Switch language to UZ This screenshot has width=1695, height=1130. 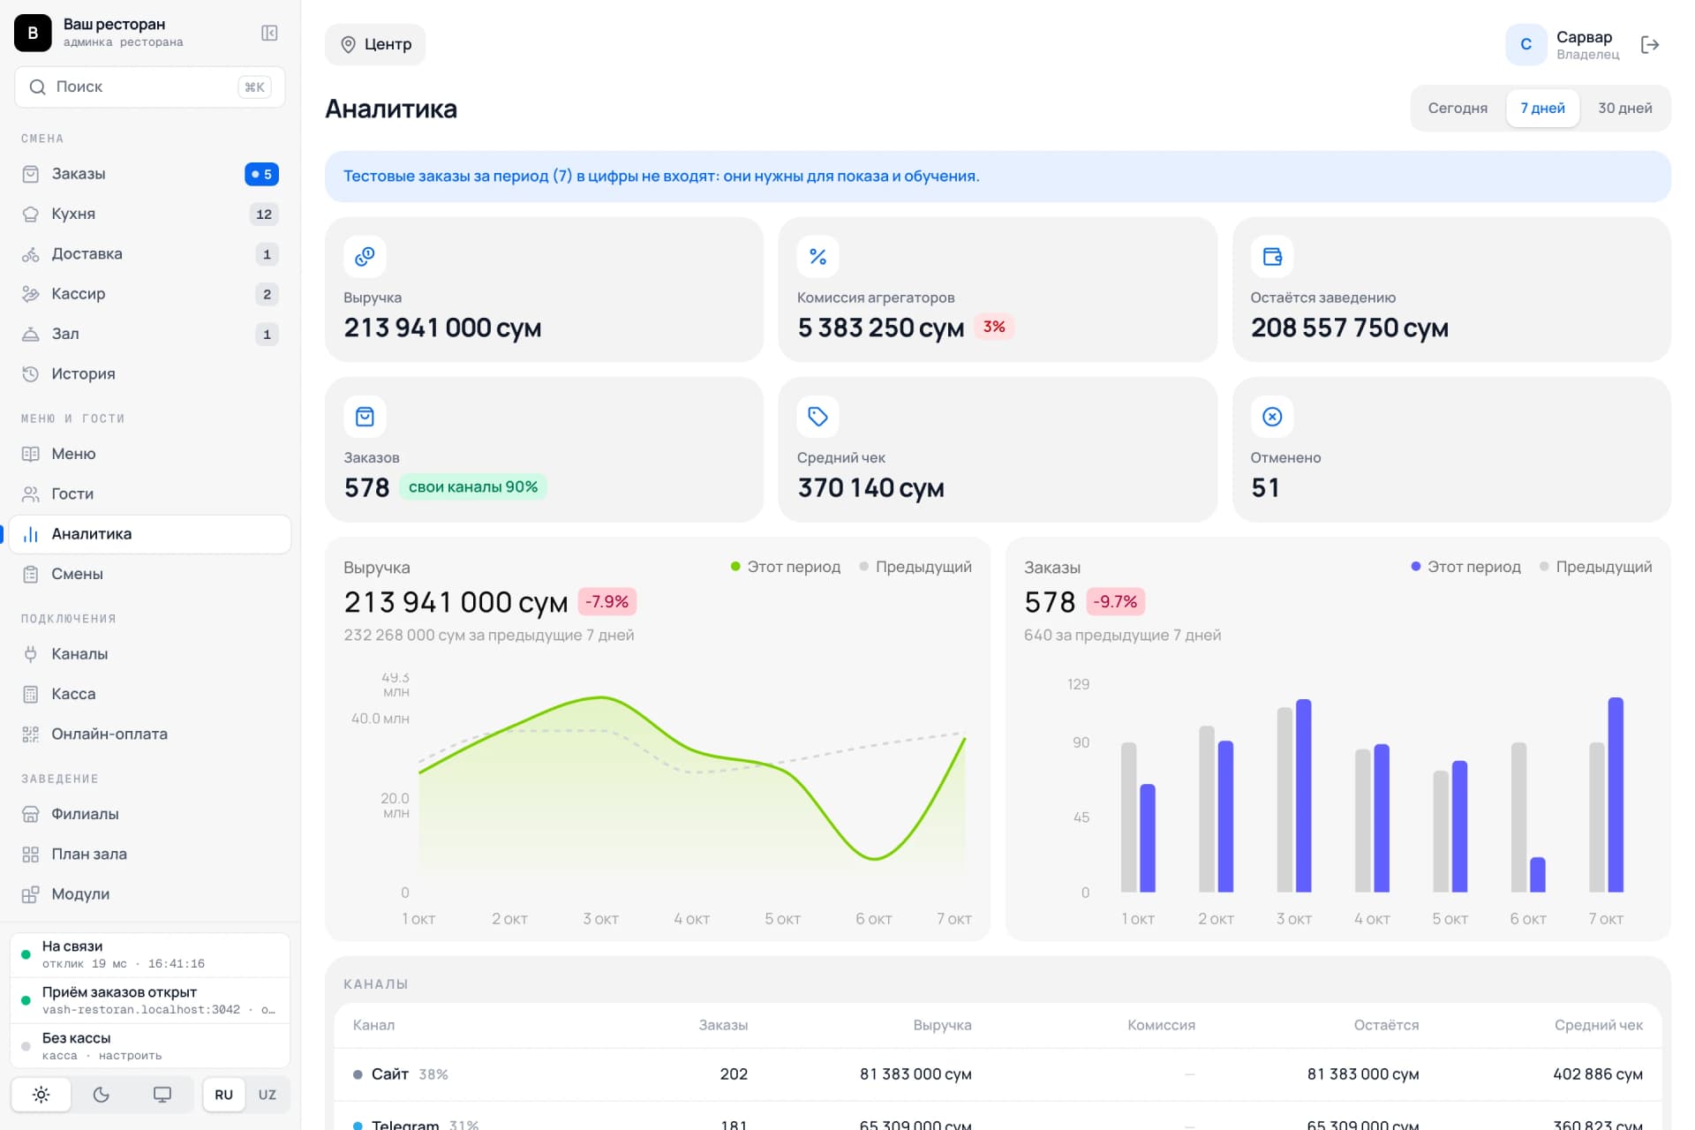(x=267, y=1095)
